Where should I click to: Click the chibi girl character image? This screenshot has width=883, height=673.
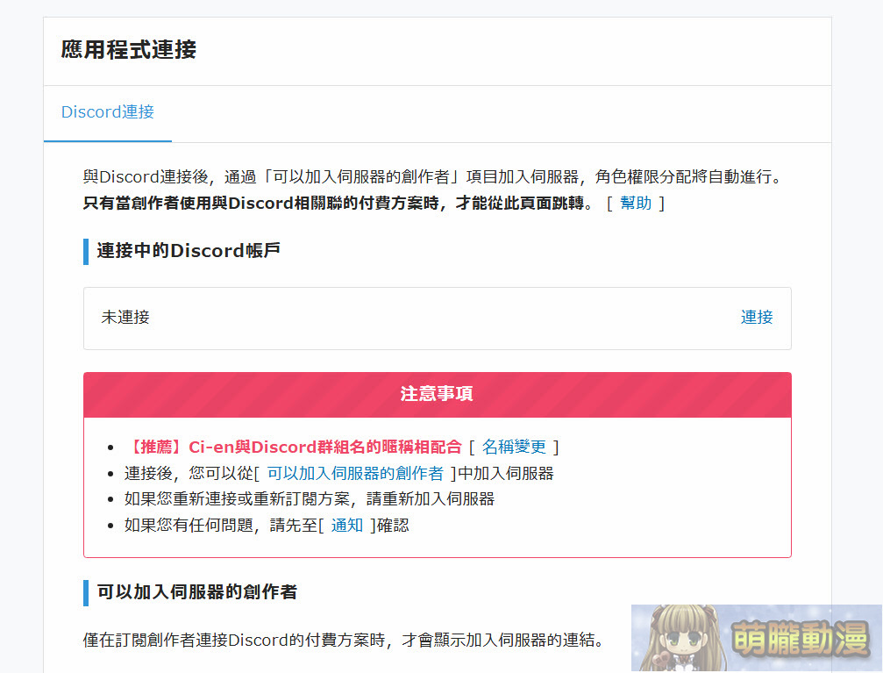coord(675,641)
